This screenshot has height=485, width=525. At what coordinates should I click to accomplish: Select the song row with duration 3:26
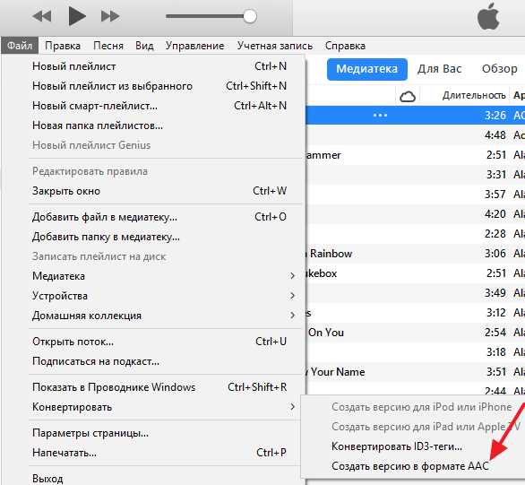coord(416,116)
